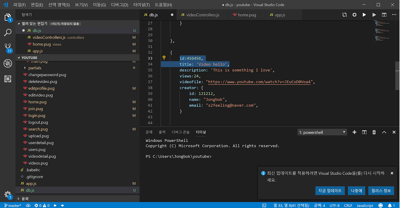400x208 pixels.
Task: Click the 지금 업데이트 button
Action: tap(330, 191)
